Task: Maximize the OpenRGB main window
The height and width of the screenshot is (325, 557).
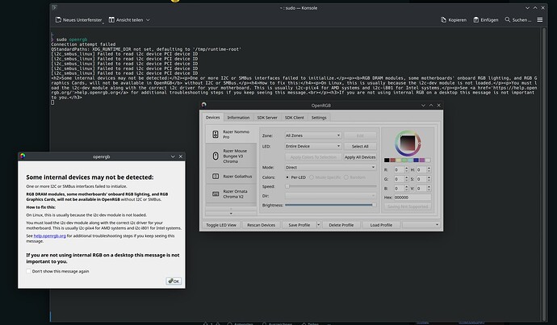Action: click(431, 106)
